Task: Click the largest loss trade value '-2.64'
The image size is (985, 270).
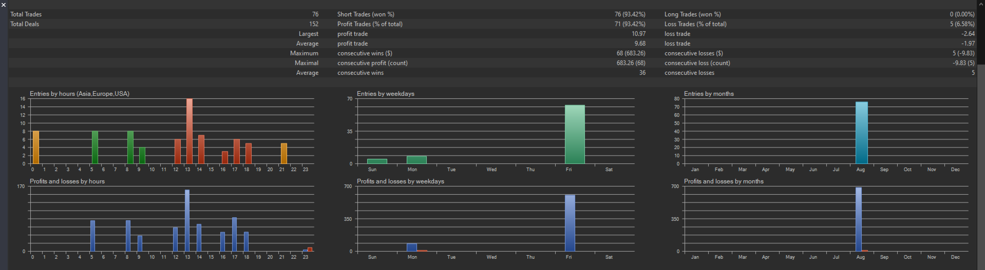Action: (x=968, y=34)
